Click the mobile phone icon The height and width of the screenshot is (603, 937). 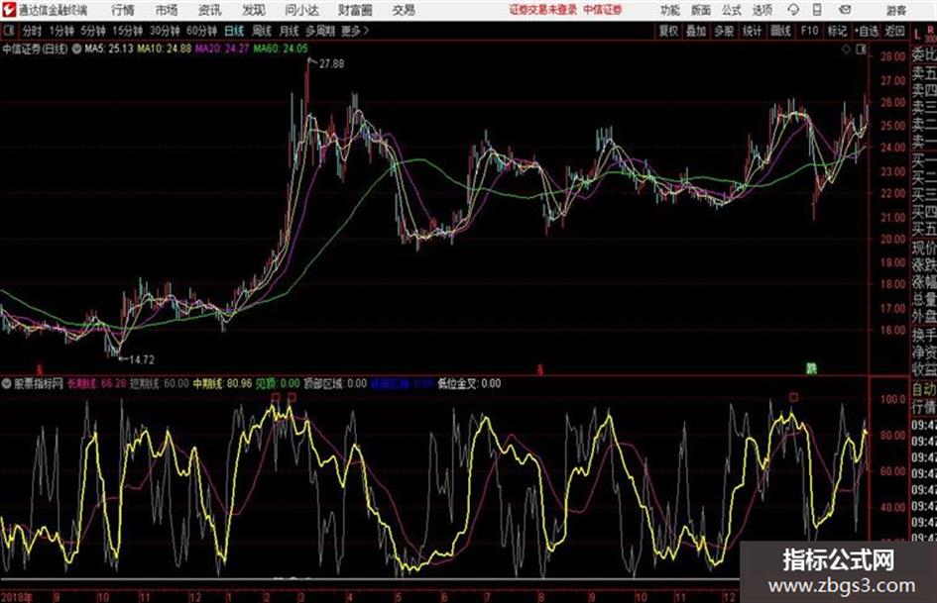tap(817, 10)
